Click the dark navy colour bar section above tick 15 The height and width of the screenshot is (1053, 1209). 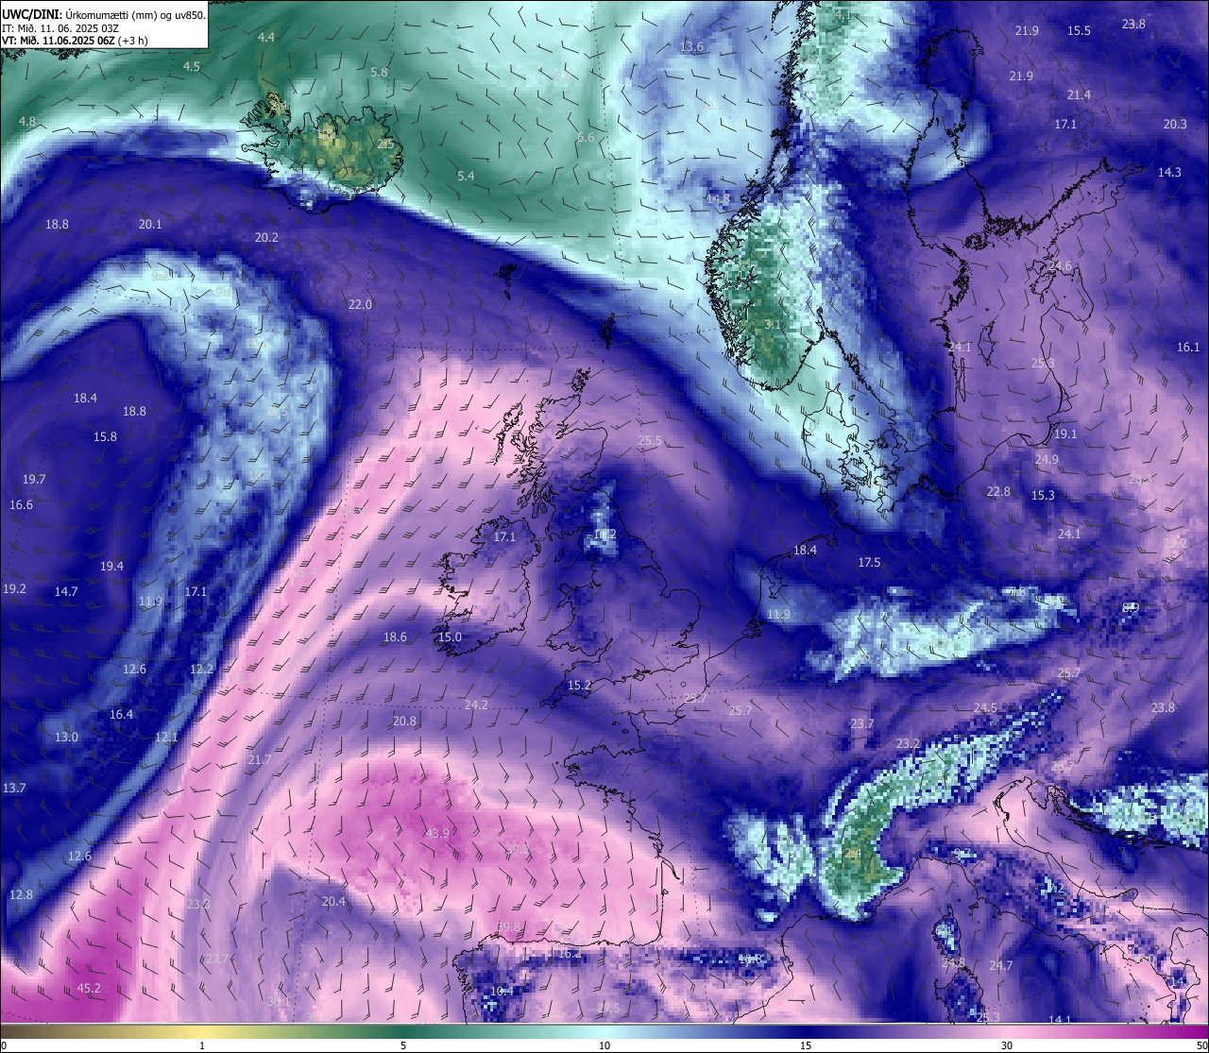coord(806,1031)
